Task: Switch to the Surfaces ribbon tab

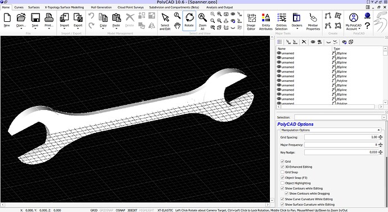Action: 34,7
